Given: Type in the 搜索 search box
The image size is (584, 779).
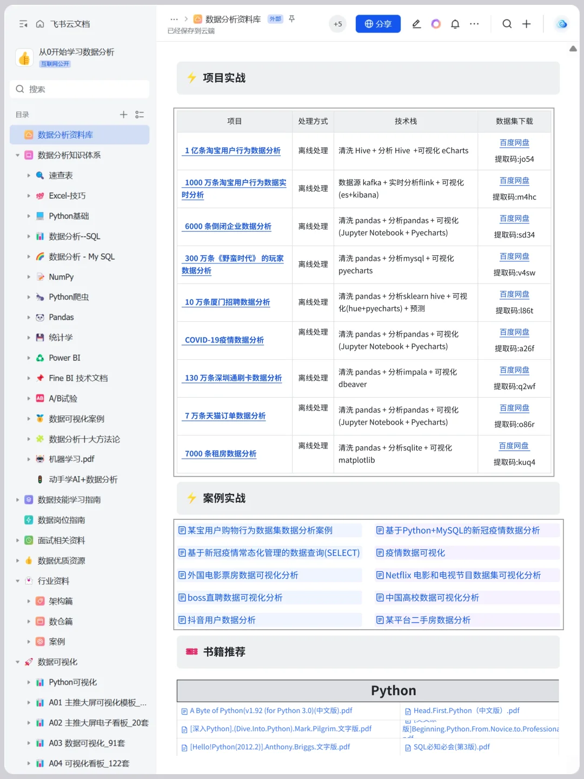Looking at the screenshot, I should pos(79,89).
